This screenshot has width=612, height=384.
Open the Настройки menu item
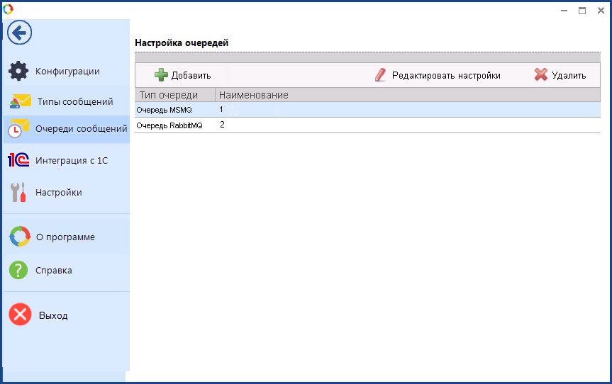pyautogui.click(x=59, y=193)
